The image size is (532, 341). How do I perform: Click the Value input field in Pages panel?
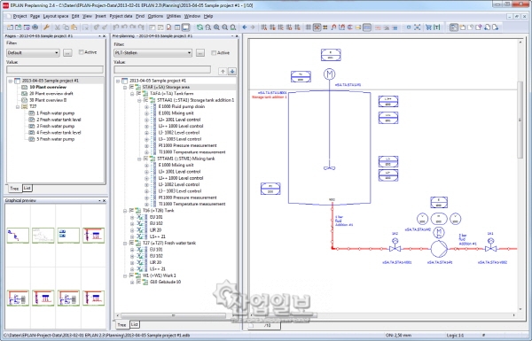click(x=55, y=69)
